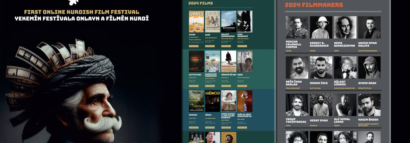Open the Zerê film poster
Viewport: 410px width, 143px height.
click(x=212, y=22)
